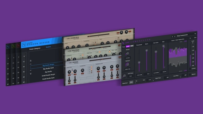
Task: Click the Attack value field 1.0 ms
Action: click(128, 58)
